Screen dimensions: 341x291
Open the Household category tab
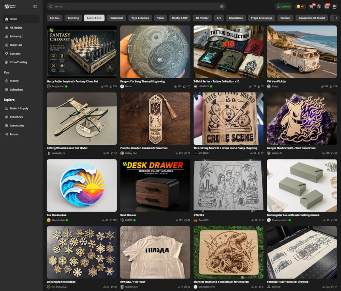coord(116,18)
